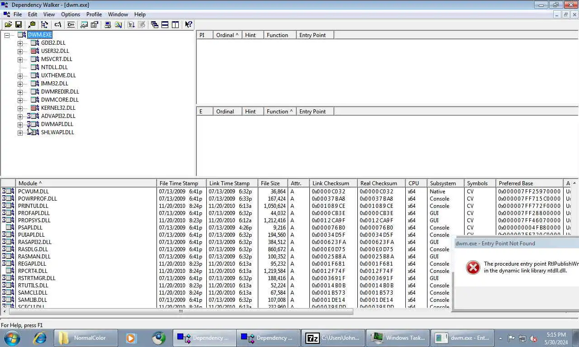579x347 pixels.
Task: Click the Start Profiling toolbar icon
Action: click(x=131, y=25)
